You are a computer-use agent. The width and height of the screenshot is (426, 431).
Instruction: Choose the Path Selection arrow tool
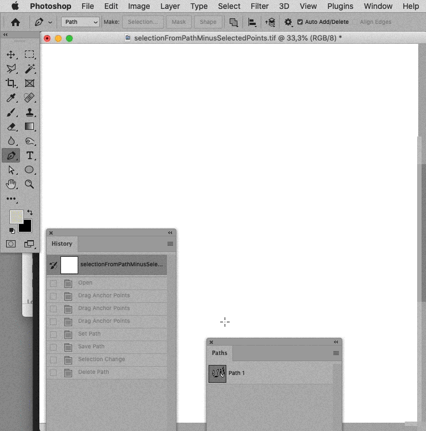pos(11,170)
